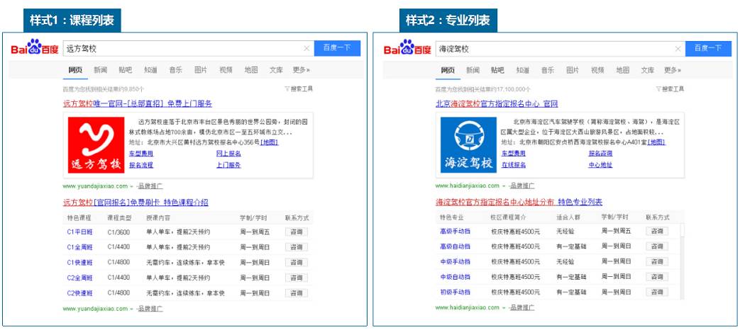The width and height of the screenshot is (740, 330).
Task: Open the 网上报名 sublink
Action: pos(229,154)
